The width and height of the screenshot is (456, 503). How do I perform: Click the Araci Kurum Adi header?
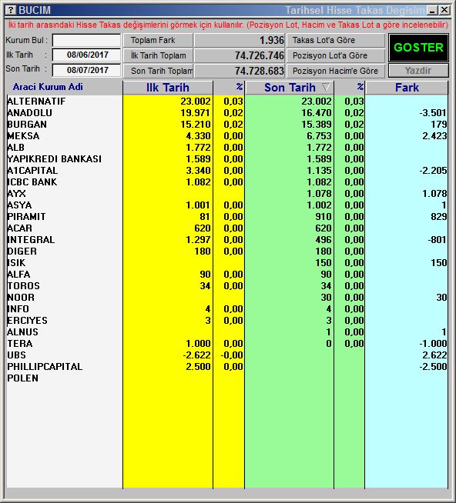48,87
